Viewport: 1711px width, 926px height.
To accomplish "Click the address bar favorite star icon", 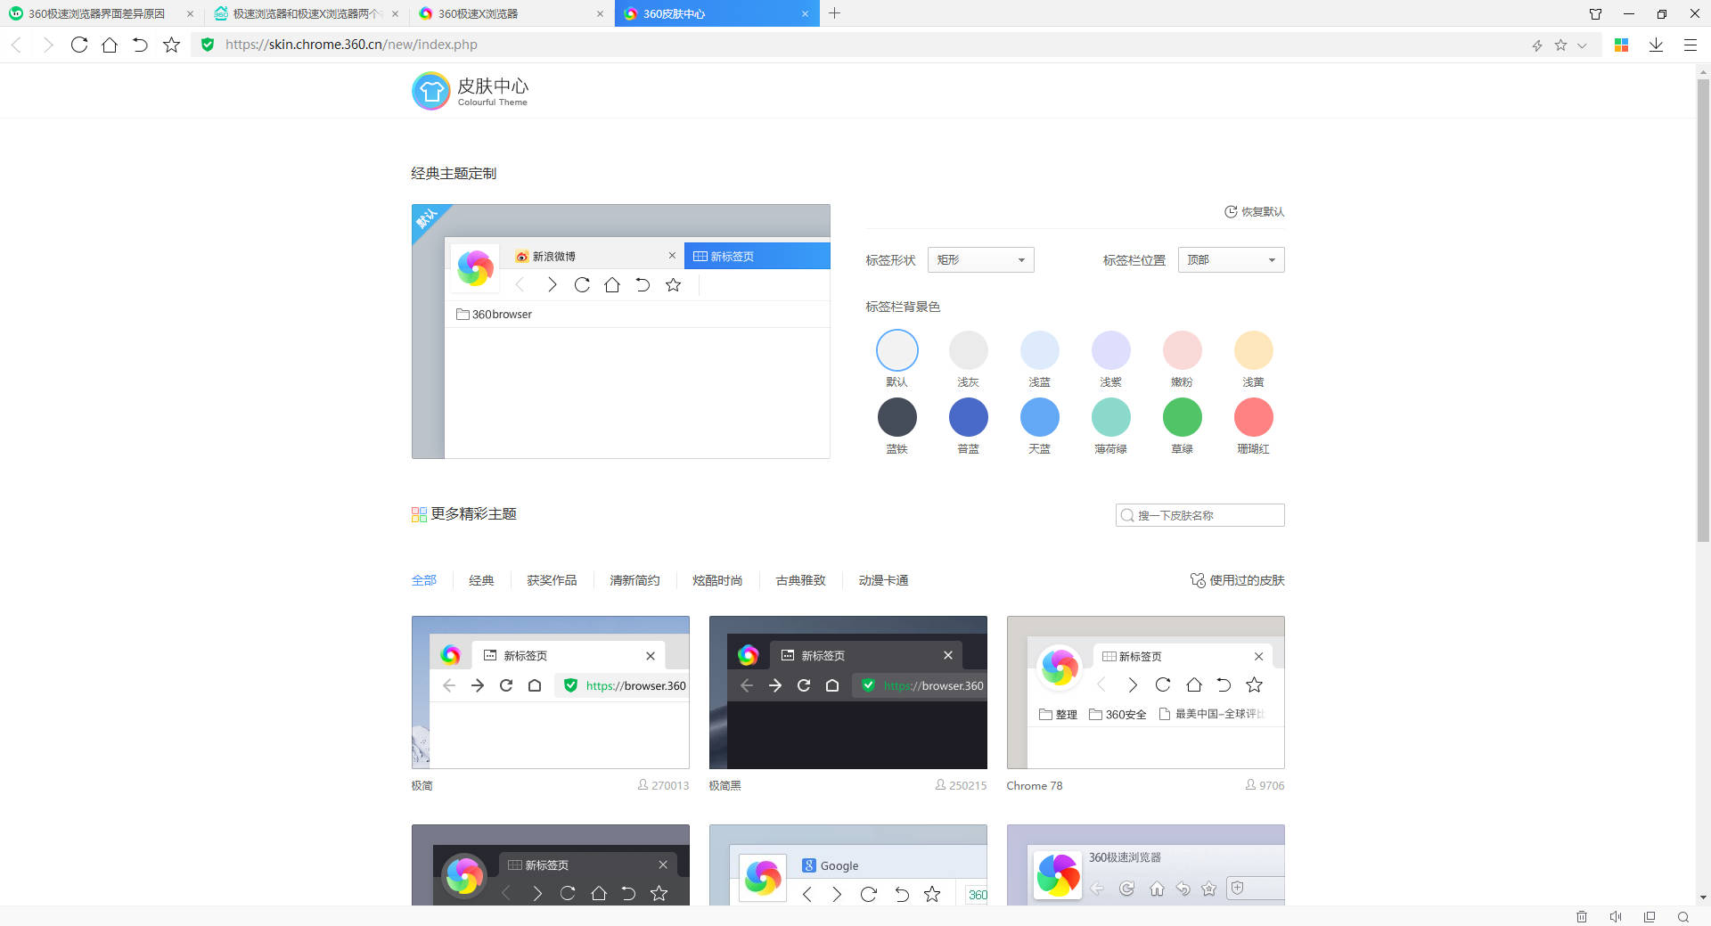I will tap(1560, 45).
